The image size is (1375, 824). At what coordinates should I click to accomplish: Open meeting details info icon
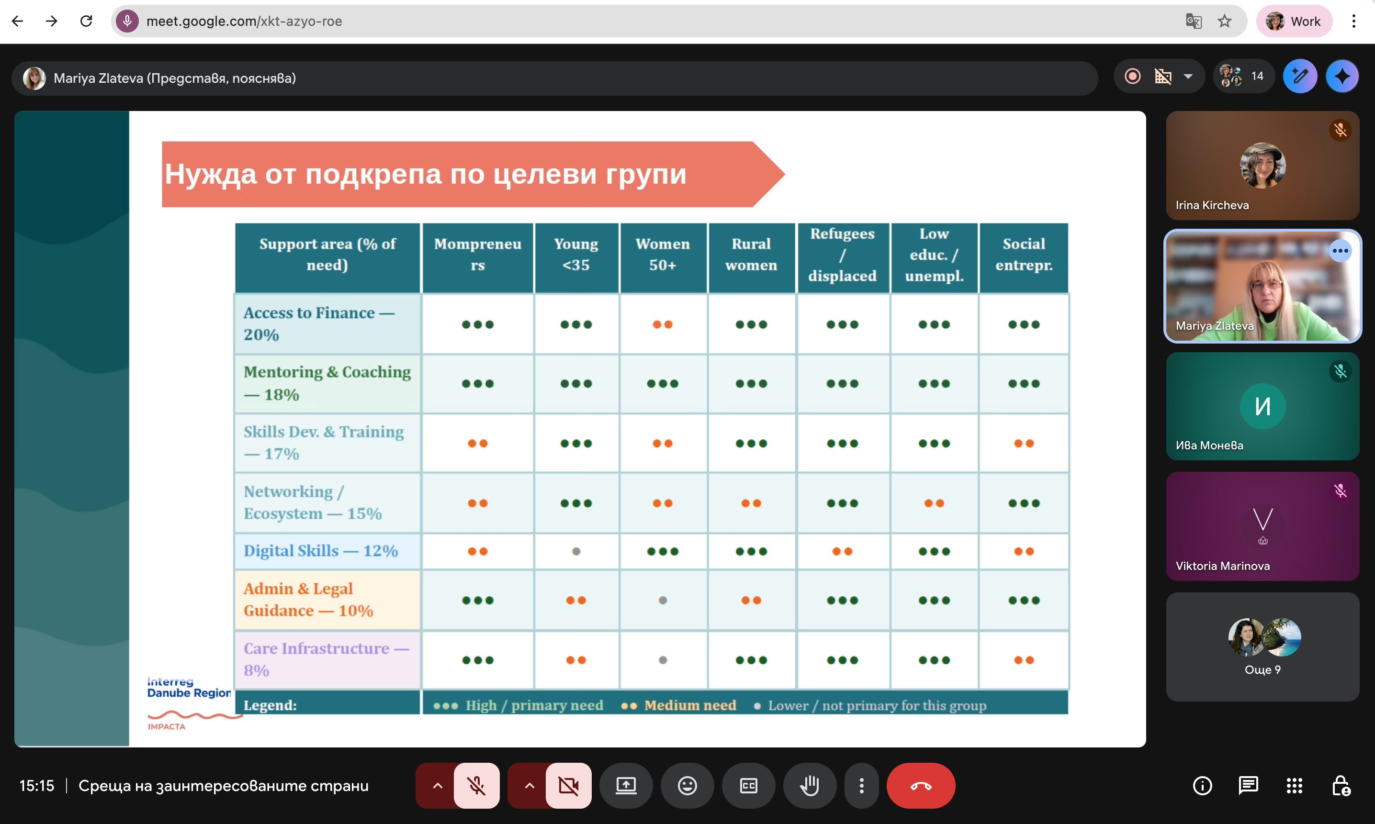[1202, 785]
